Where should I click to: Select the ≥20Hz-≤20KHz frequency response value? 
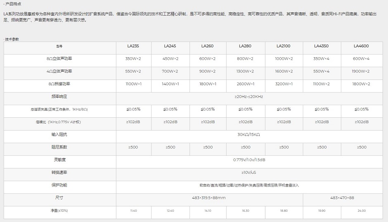pos(251,96)
